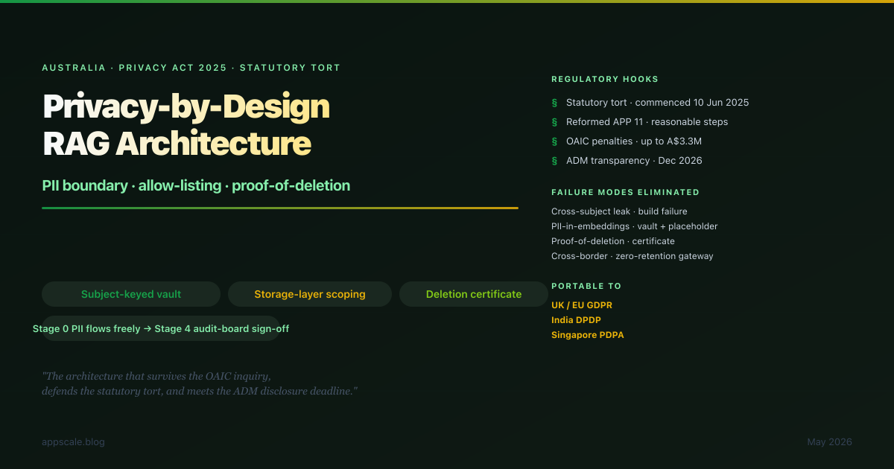Select the Storage-layer scoping pill
The width and height of the screenshot is (894, 469).
[310, 294]
